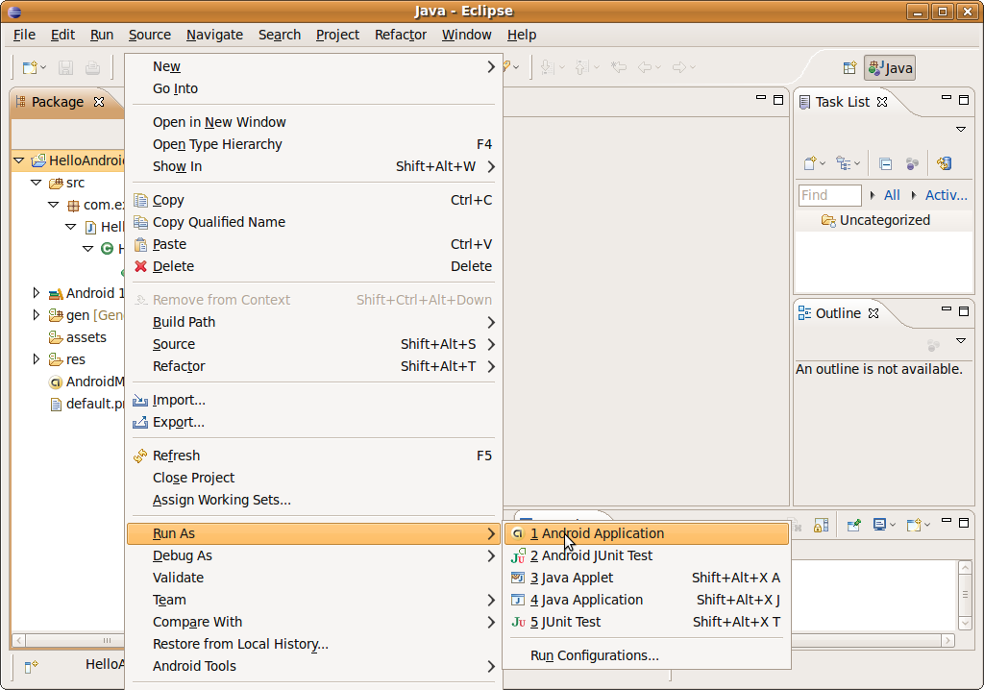This screenshot has height=690, width=984.
Task: Click Categorized presentation icon in Task List
Action: (x=844, y=163)
